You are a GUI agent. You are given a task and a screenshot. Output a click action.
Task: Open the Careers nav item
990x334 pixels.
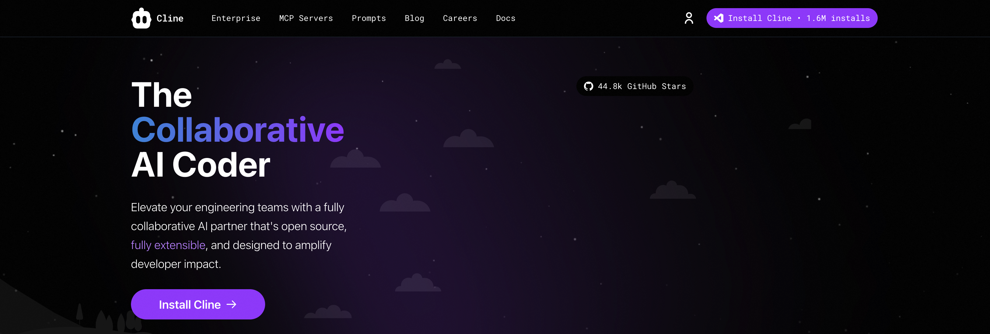[460, 18]
